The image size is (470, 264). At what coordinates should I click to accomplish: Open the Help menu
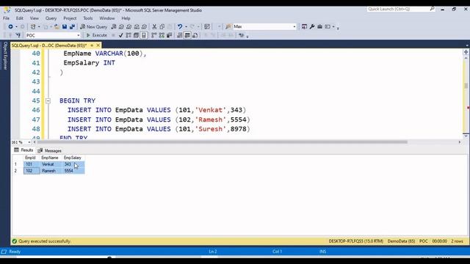pyautogui.click(x=126, y=18)
